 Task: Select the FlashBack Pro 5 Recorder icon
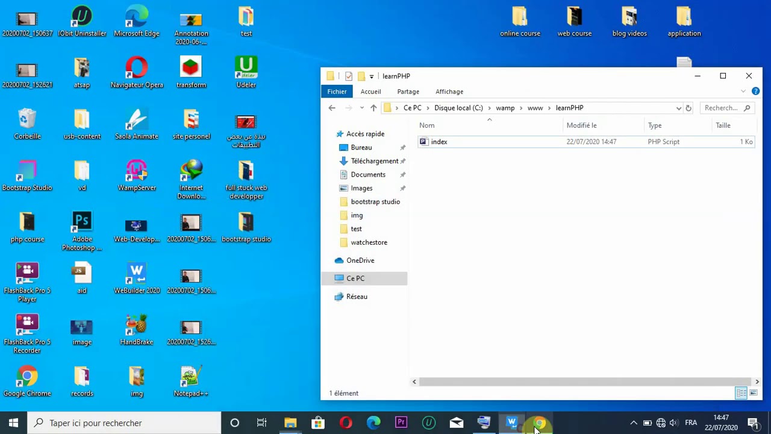click(27, 333)
